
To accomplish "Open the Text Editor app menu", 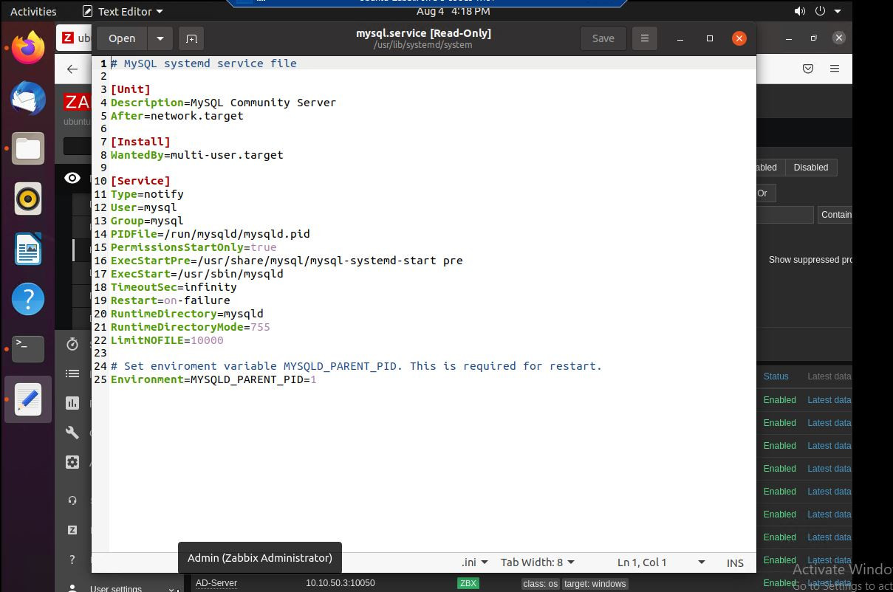I will 123,11.
